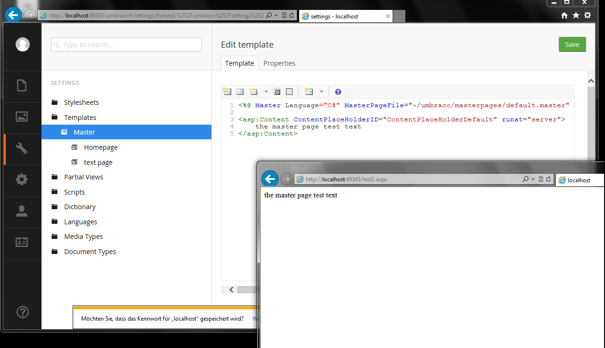Open the Insert macro dropdown arrow
605x348 pixels.
click(266, 92)
